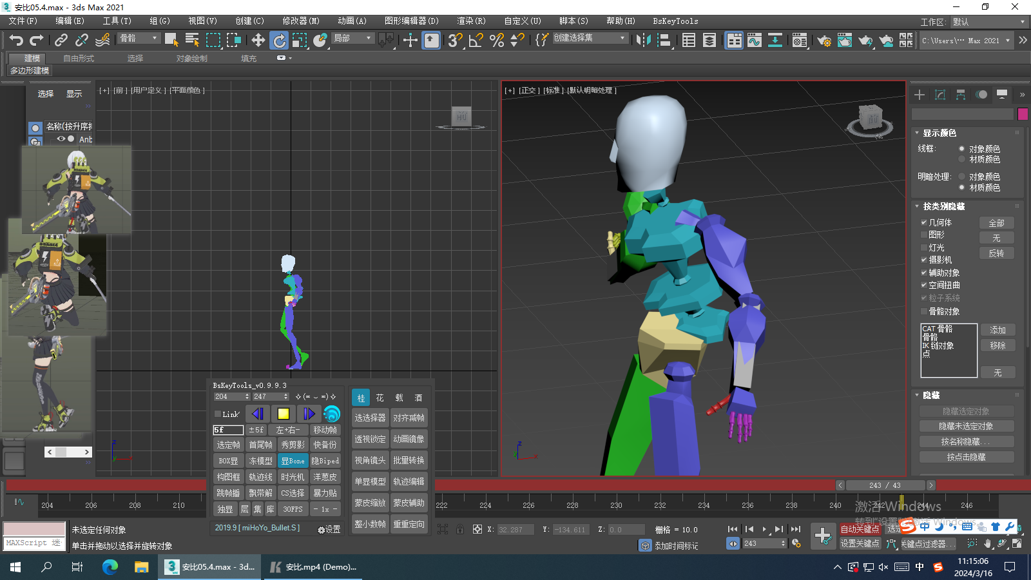Screen dimensions: 1031x580
Task: Click the Bind to Space Warp icon
Action: 102,40
